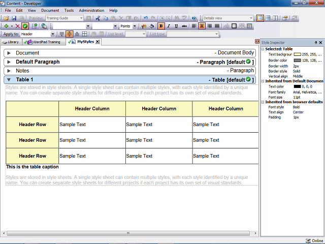Screen dimensions: 325x244
Task: Toggle vertical align middle button
Action: pos(70,34)
